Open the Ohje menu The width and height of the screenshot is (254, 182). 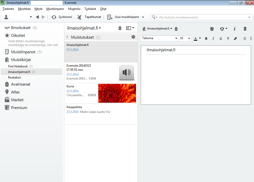coord(103,9)
